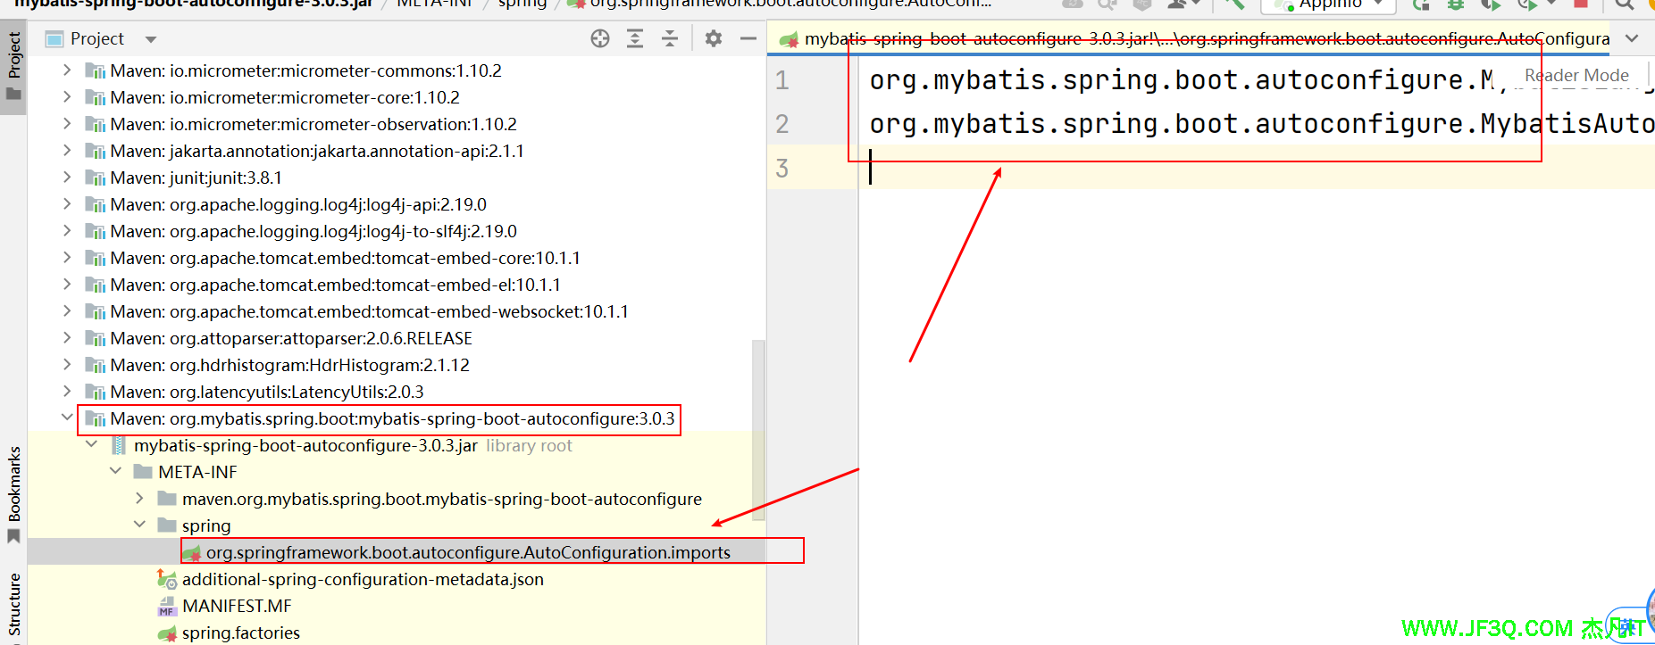Select the AutoConfiguration.imports editor tab
This screenshot has width=1655, height=645.
[1197, 38]
